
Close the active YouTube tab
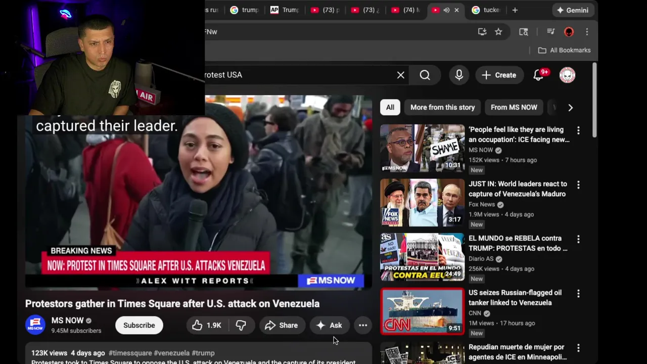(x=456, y=10)
